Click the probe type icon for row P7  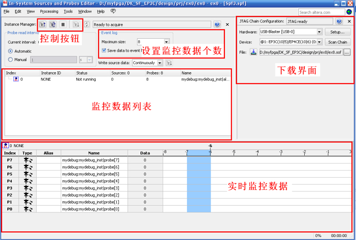[x=27, y=160]
